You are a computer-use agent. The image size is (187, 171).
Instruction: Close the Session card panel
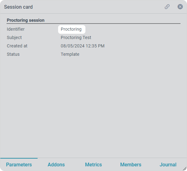tap(180, 7)
